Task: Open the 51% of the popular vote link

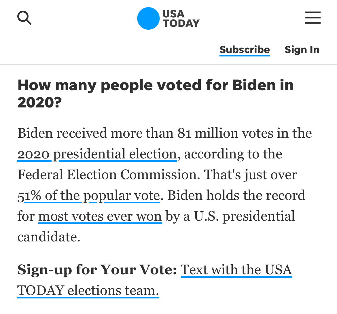Action: [x=89, y=196]
